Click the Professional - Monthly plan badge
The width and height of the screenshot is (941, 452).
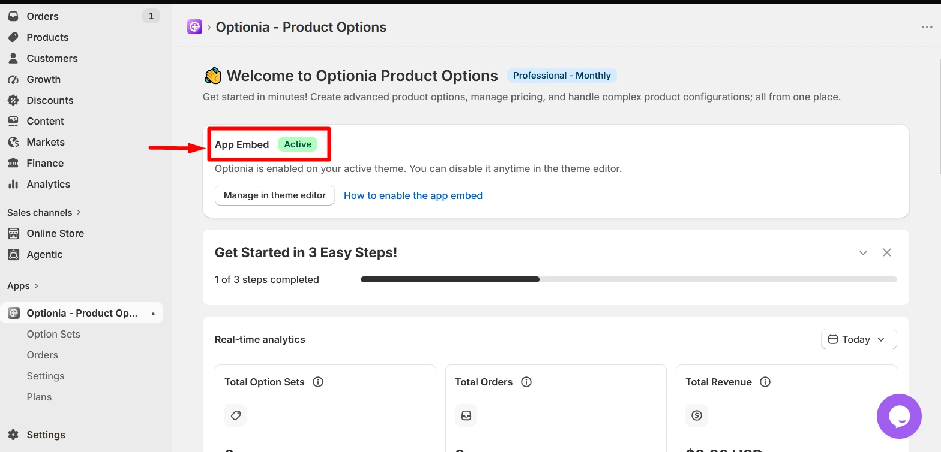[562, 76]
